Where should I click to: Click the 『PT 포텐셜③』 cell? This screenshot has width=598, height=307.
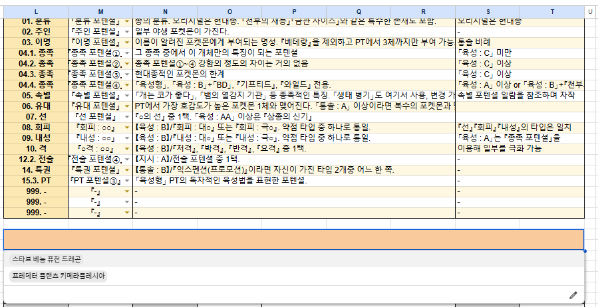(x=100, y=181)
